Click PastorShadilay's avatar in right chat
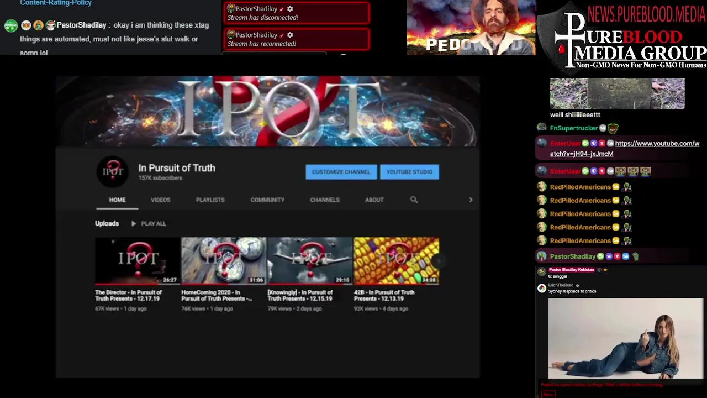707x398 pixels. (541, 256)
